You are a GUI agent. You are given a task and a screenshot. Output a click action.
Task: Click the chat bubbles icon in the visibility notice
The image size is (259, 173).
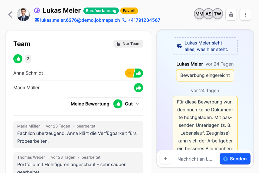coord(179,46)
